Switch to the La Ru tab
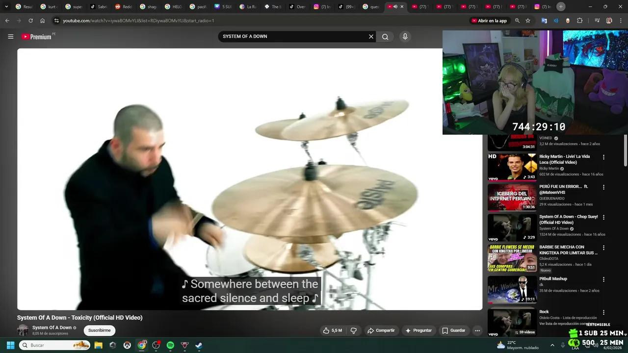Image resolution: width=628 pixels, height=353 pixels. [x=248, y=7]
